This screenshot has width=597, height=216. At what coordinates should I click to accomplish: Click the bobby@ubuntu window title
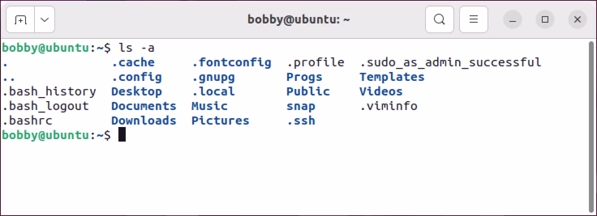click(298, 19)
